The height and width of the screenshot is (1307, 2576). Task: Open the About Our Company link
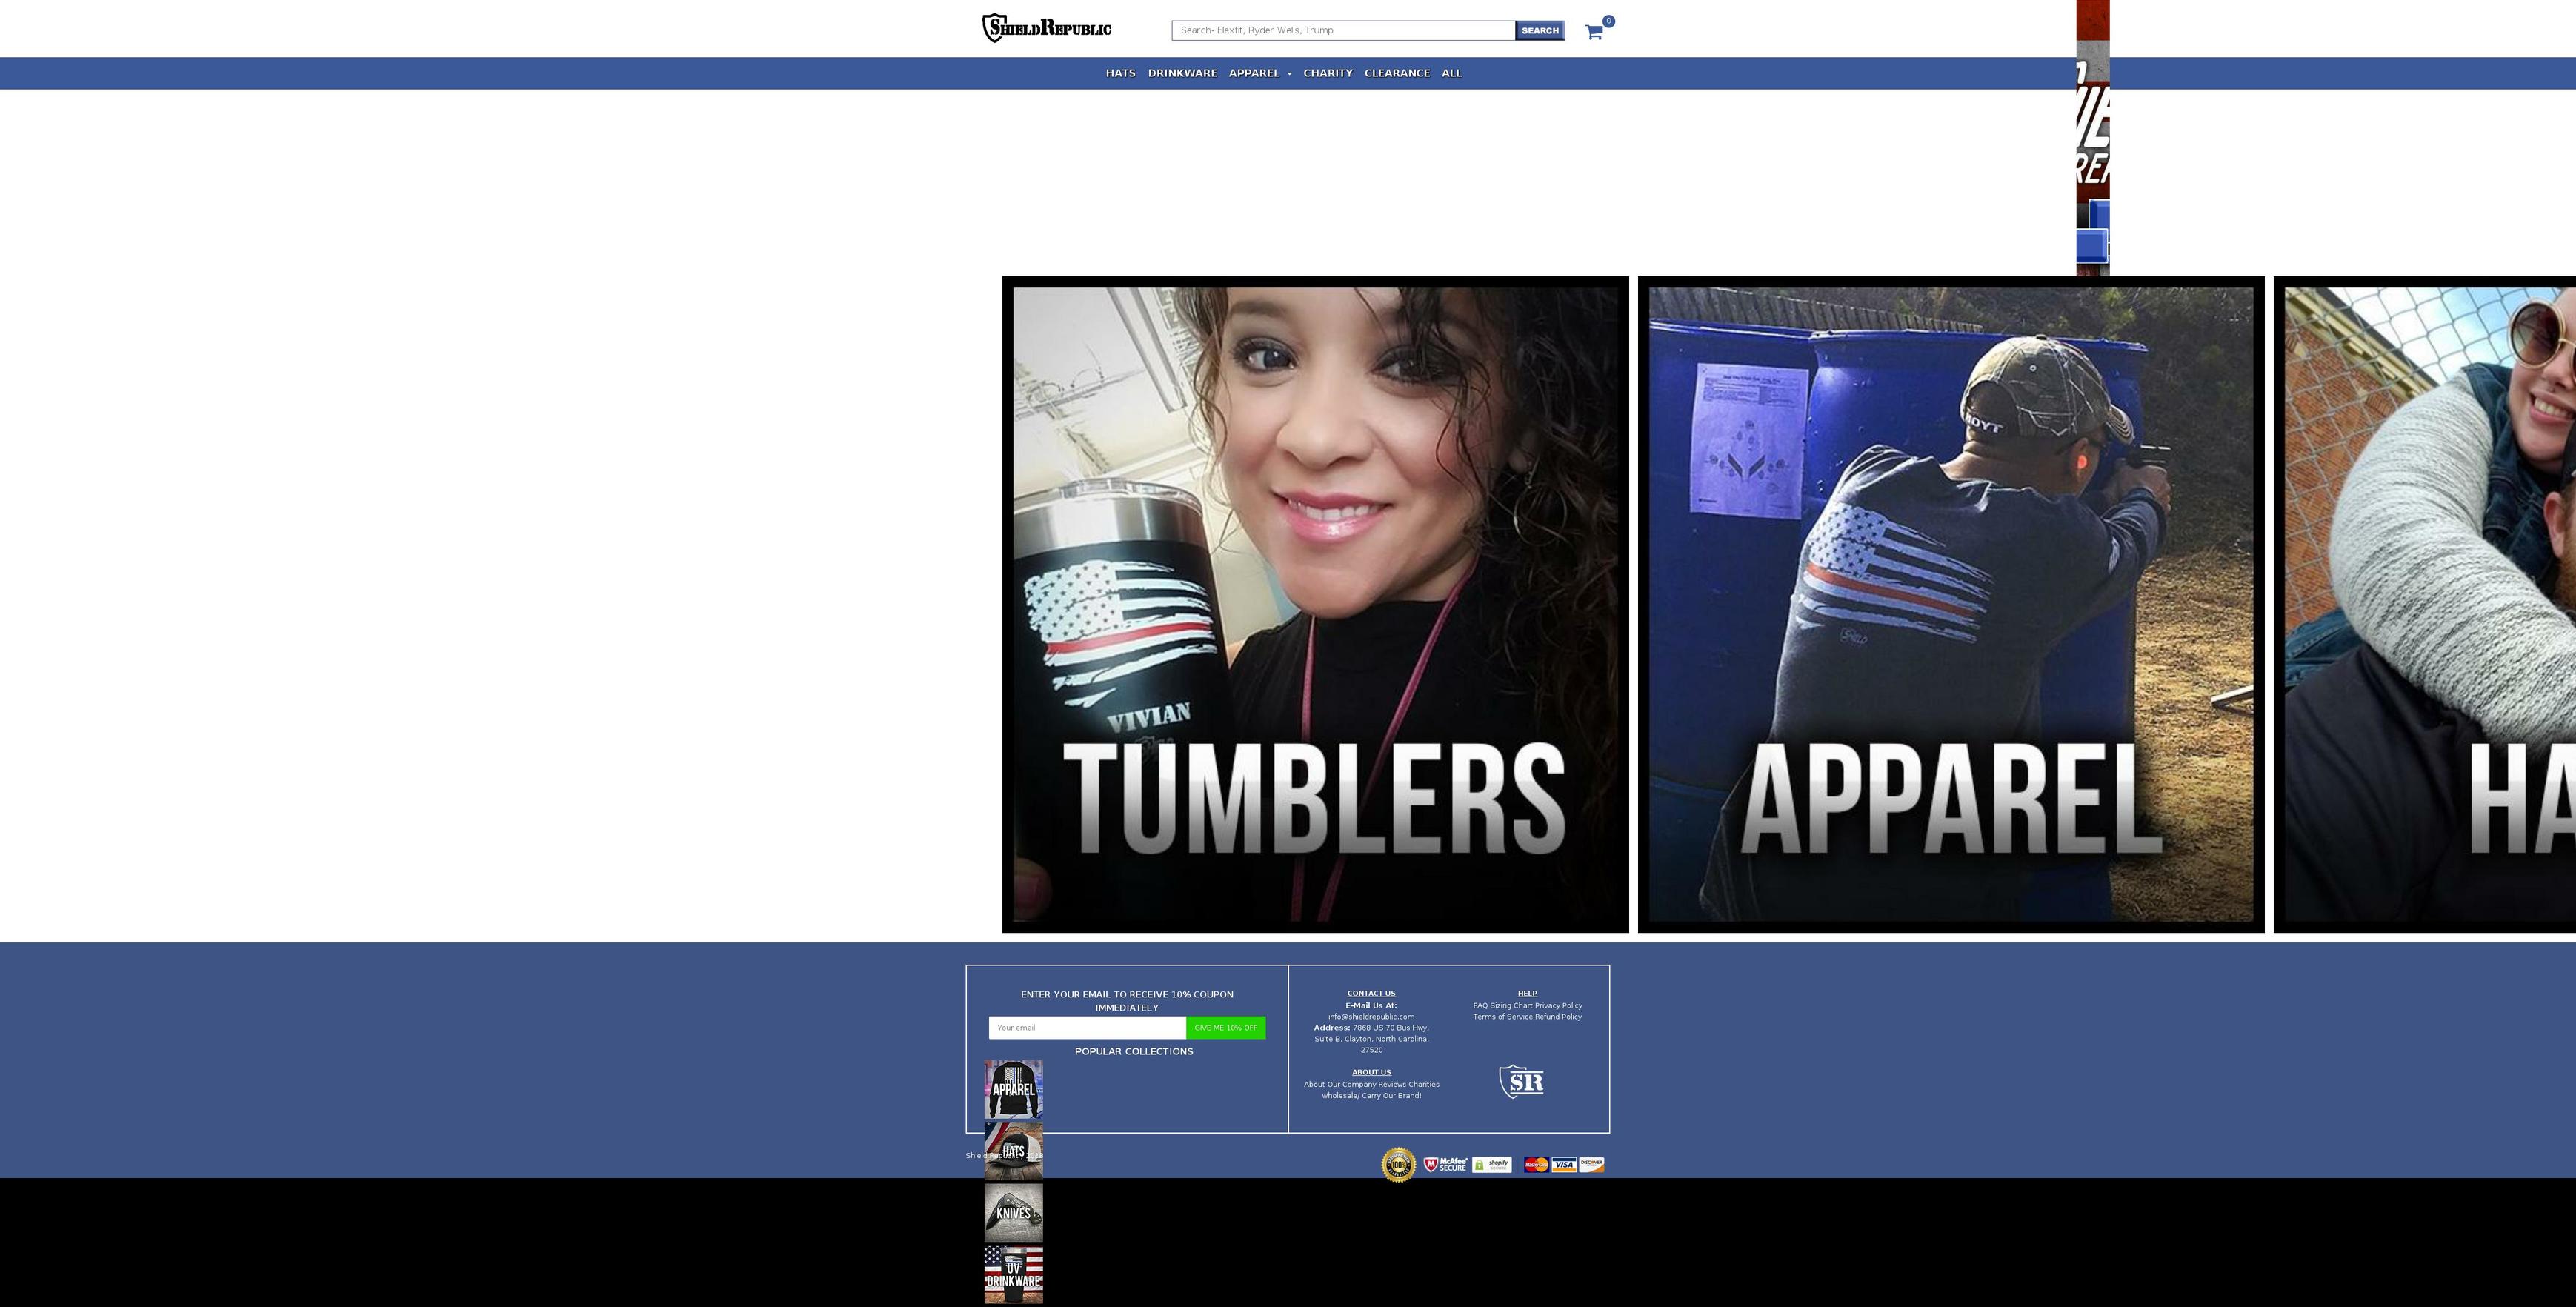1340,1085
